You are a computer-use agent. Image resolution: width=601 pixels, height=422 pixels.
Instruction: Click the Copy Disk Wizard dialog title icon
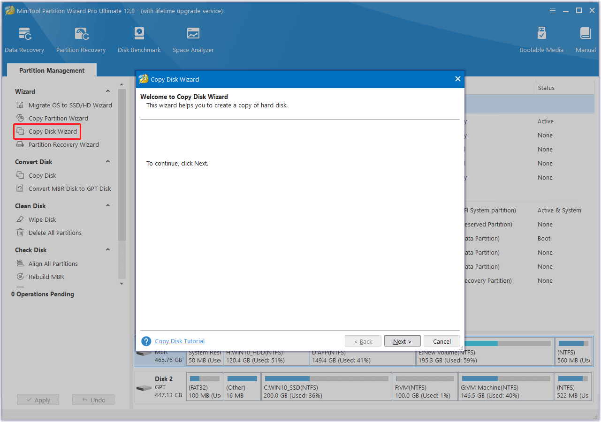tap(144, 79)
